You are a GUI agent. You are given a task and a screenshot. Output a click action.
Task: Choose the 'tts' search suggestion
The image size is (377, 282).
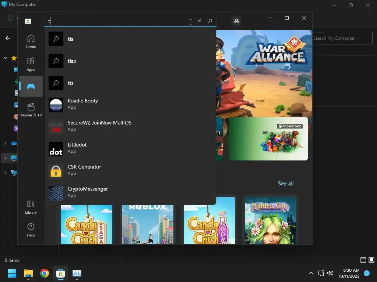(x=130, y=83)
